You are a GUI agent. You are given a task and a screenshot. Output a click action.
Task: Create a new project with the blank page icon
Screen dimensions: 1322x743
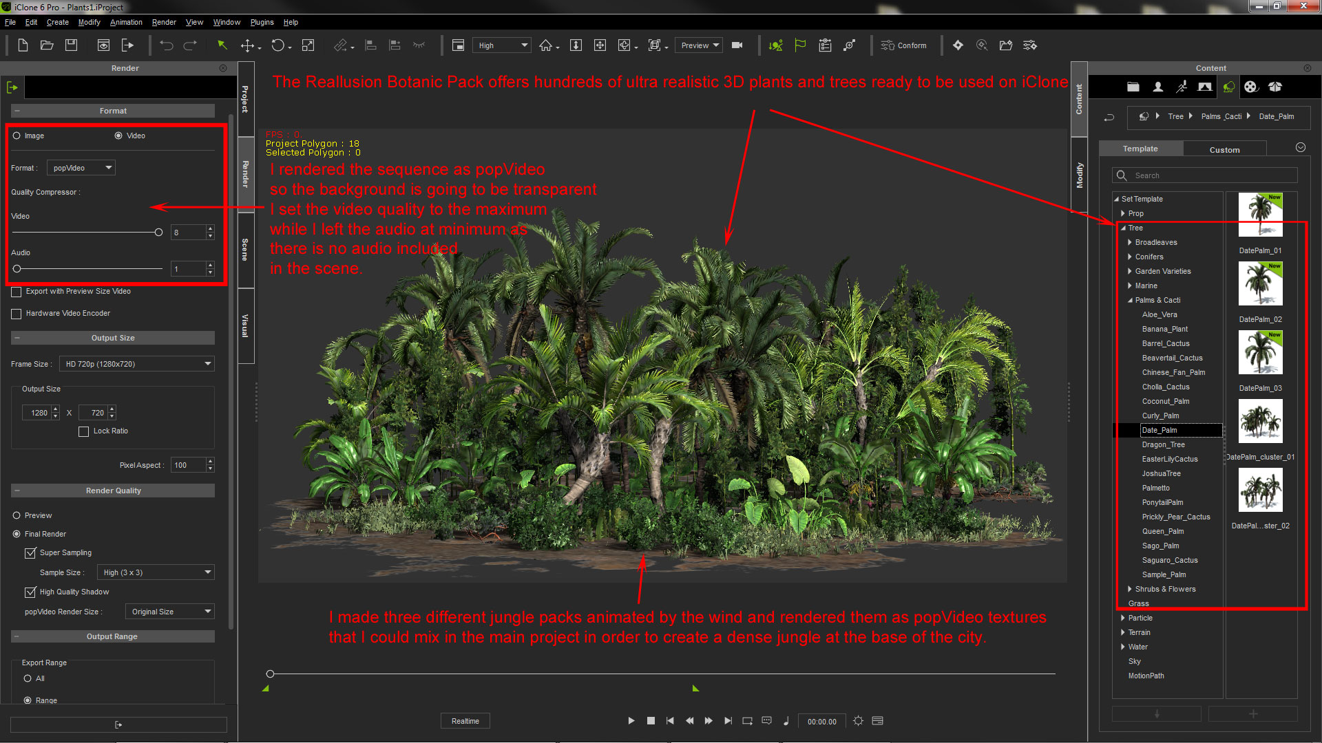tap(23, 45)
